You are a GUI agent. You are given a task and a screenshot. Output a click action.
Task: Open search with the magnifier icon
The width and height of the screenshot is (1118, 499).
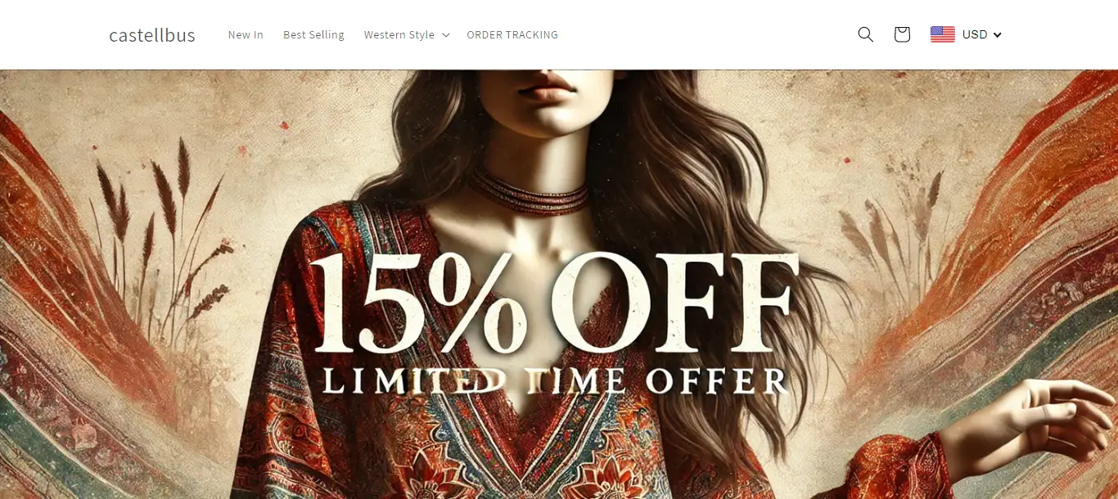(x=865, y=34)
